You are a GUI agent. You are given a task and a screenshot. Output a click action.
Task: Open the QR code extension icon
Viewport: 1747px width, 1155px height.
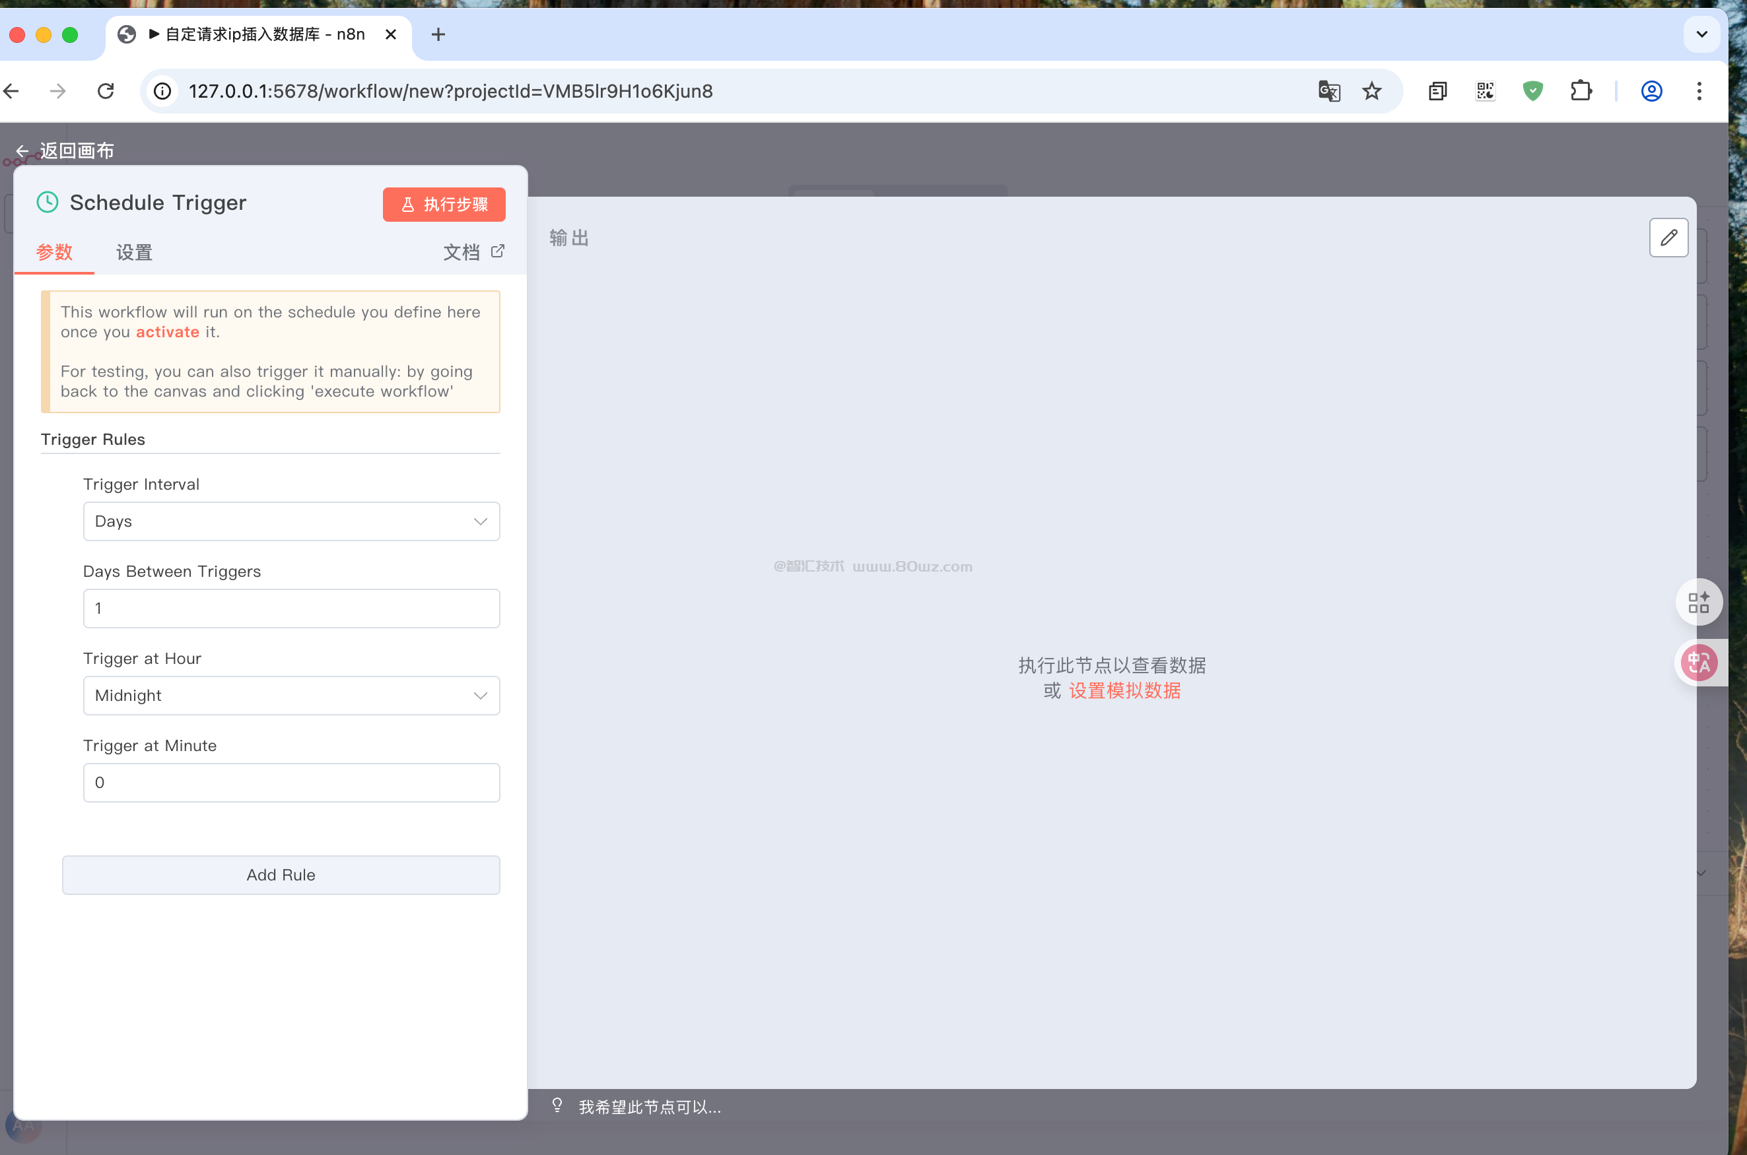coord(1485,91)
